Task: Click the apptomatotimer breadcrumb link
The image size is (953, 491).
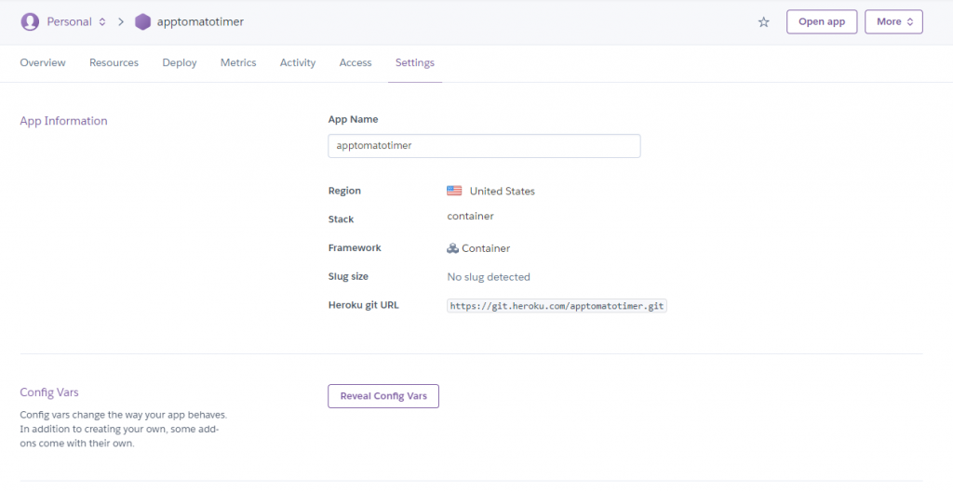Action: coord(201,21)
